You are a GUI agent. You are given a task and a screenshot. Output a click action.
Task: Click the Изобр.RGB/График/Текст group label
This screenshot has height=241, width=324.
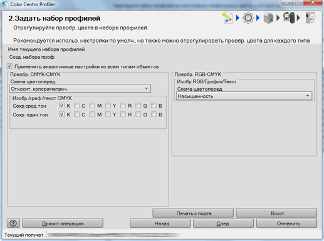pyautogui.click(x=207, y=81)
